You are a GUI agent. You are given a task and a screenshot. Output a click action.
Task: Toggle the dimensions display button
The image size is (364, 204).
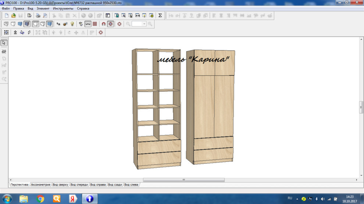(x=88, y=24)
